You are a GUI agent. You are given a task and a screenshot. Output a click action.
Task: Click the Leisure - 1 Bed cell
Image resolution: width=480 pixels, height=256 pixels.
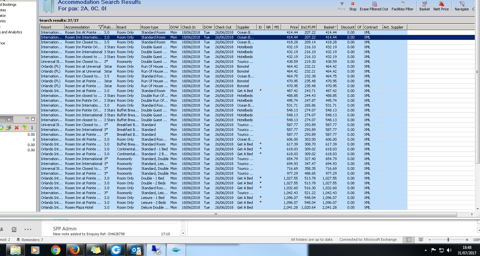pyautogui.click(x=155, y=198)
